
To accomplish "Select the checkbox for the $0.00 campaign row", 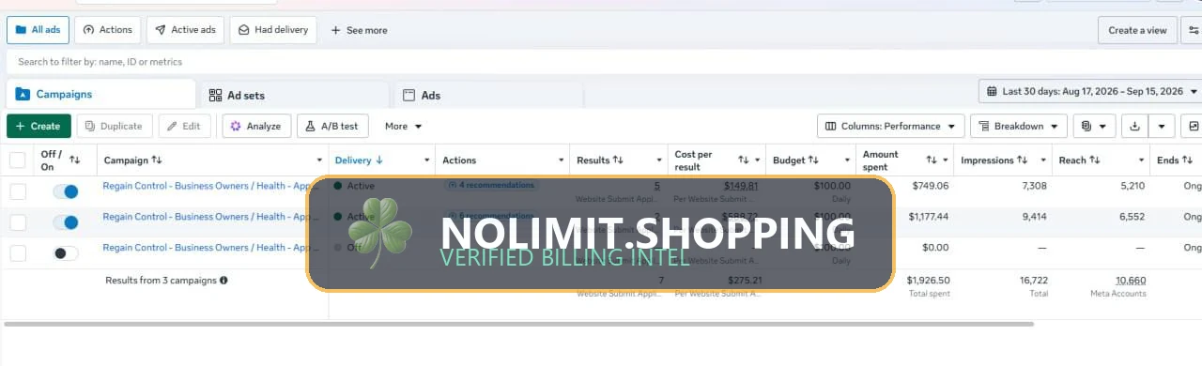I will 18,253.
